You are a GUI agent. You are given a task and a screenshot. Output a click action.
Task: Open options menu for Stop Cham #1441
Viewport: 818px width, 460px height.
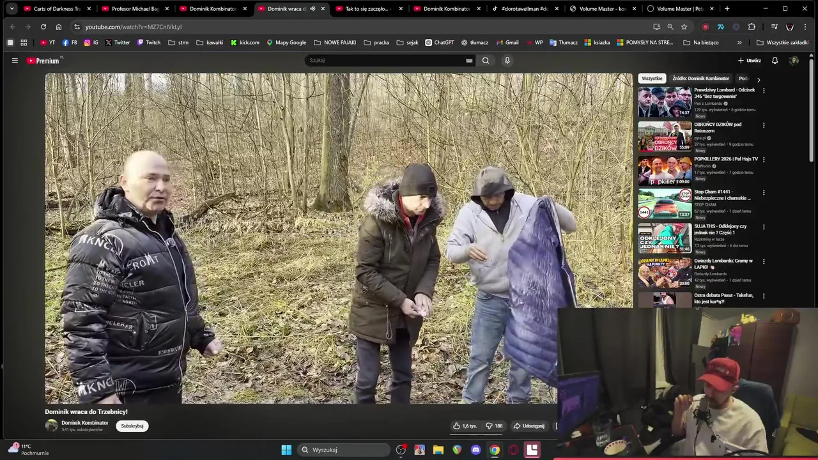coord(764,193)
